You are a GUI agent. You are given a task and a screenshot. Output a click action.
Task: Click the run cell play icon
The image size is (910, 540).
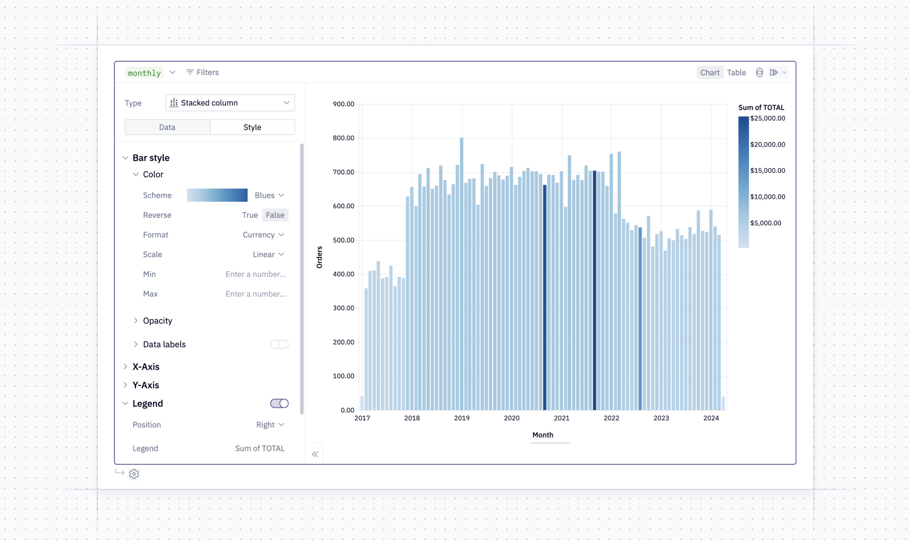tap(773, 72)
